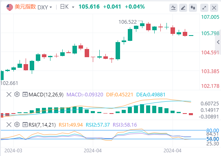This screenshot has width=221, height=156.
Task: Expand the MACD pane with plus icon
Action: click(25, 94)
